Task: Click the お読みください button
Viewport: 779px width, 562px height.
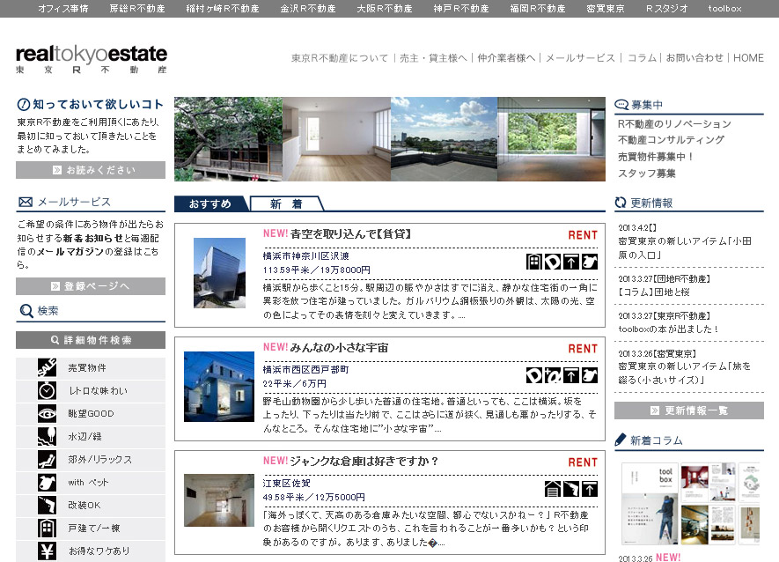Action: (x=90, y=170)
